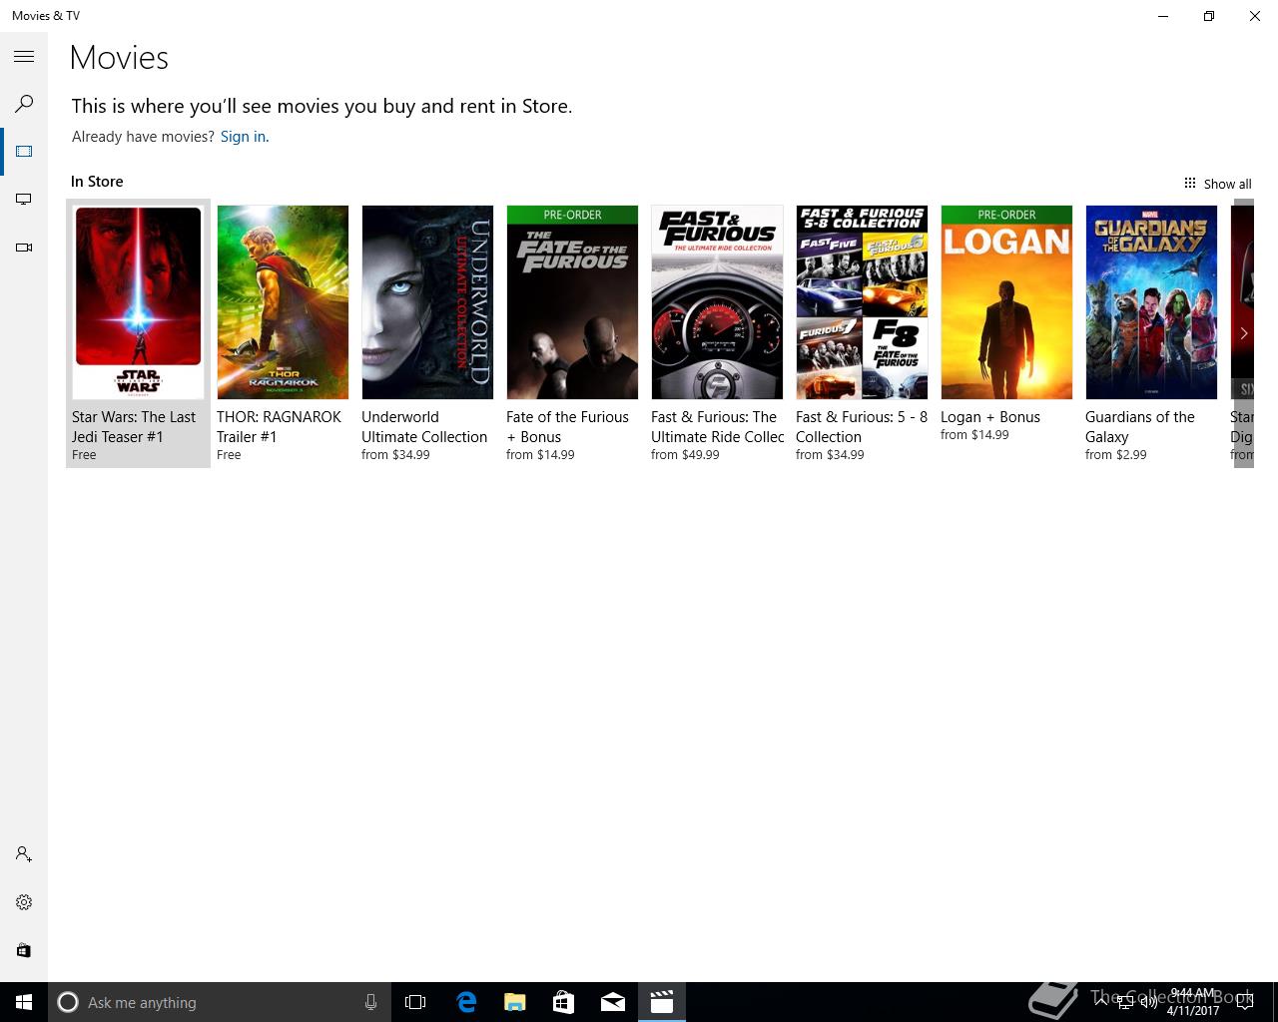The height and width of the screenshot is (1022, 1278).
Task: Click the 'from $49.99' price
Action: (685, 455)
